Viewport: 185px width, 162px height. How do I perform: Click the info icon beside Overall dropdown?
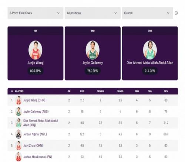pos(176,13)
